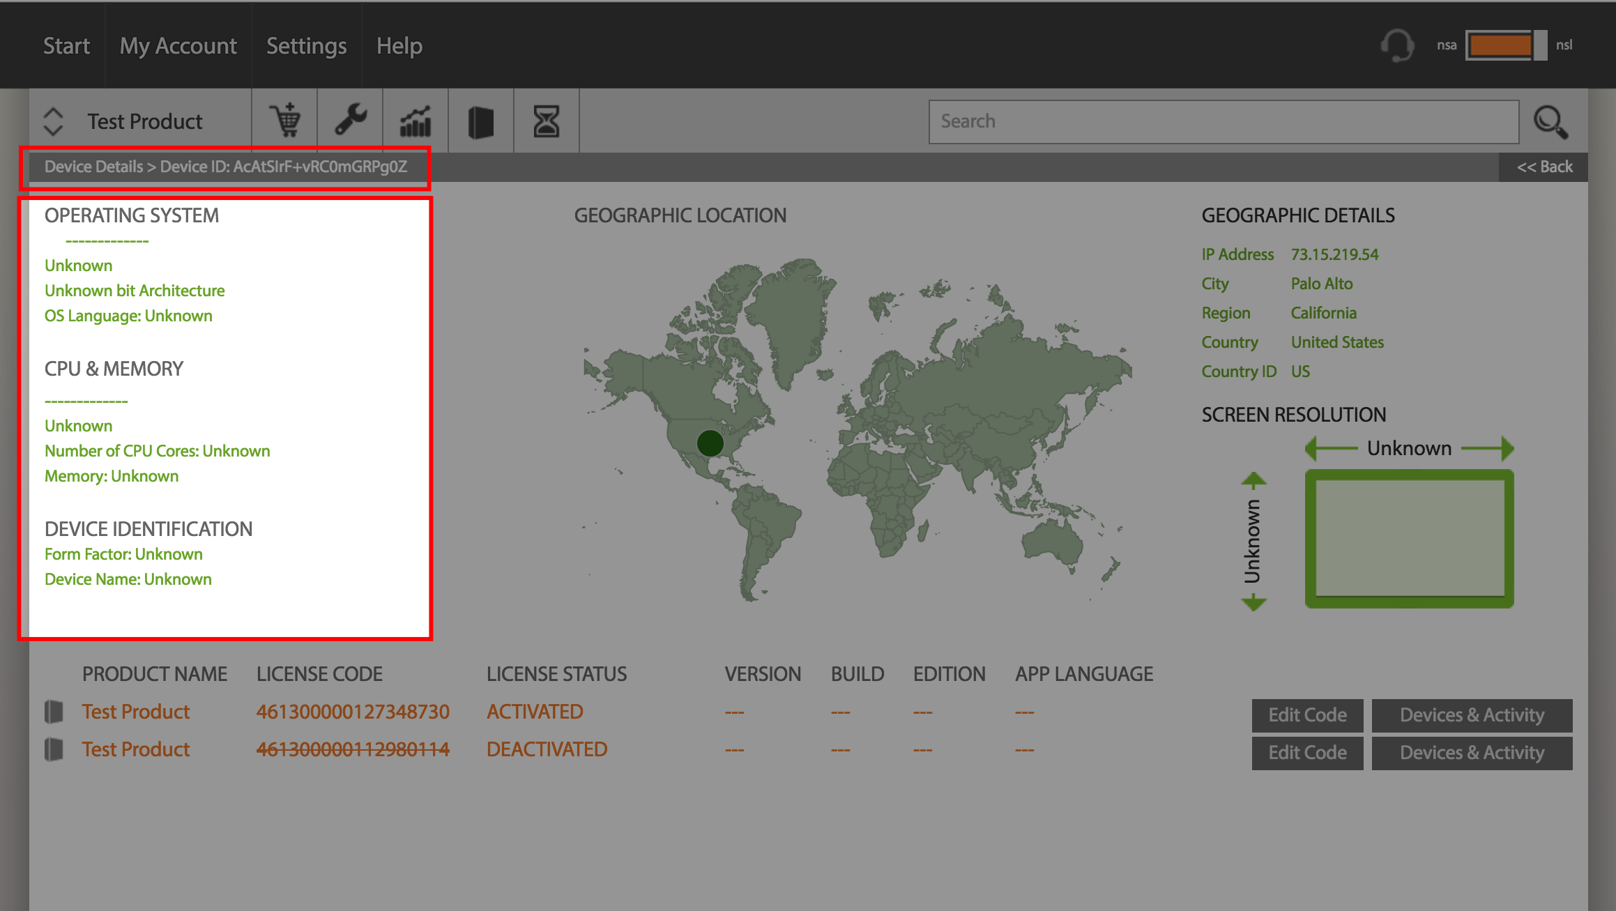1616x911 pixels.
Task: Click the book products icon in toolbar
Action: click(x=481, y=121)
